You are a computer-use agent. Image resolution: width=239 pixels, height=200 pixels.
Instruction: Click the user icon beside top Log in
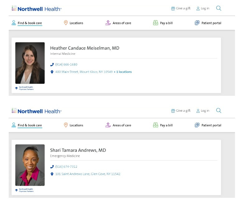click(x=198, y=8)
